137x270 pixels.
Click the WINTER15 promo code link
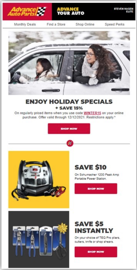pos(92,113)
